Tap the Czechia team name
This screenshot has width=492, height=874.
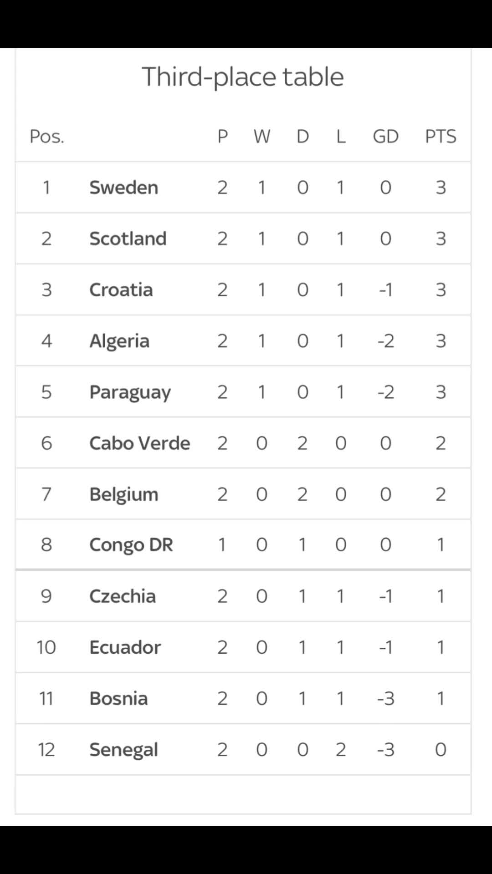[x=122, y=596]
